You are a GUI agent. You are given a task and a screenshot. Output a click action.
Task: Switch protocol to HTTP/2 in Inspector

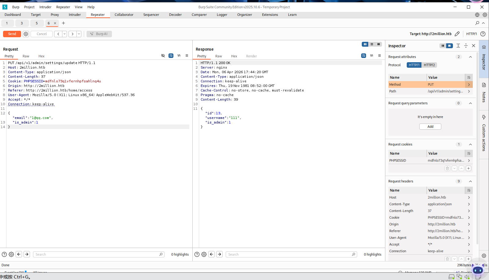tap(429, 65)
